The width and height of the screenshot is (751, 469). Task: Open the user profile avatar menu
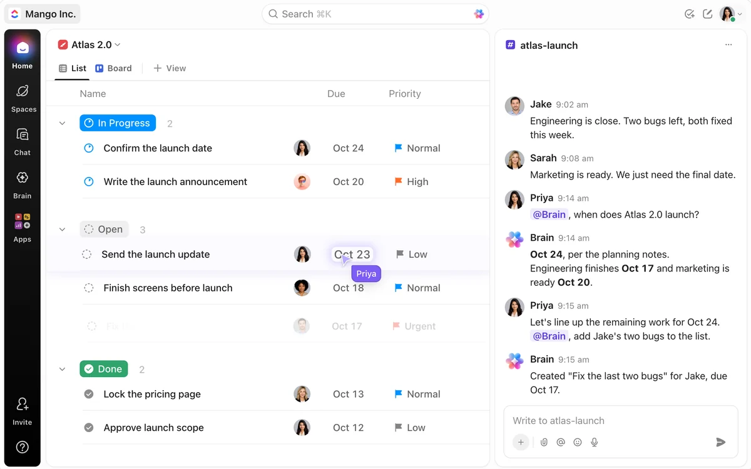730,14
